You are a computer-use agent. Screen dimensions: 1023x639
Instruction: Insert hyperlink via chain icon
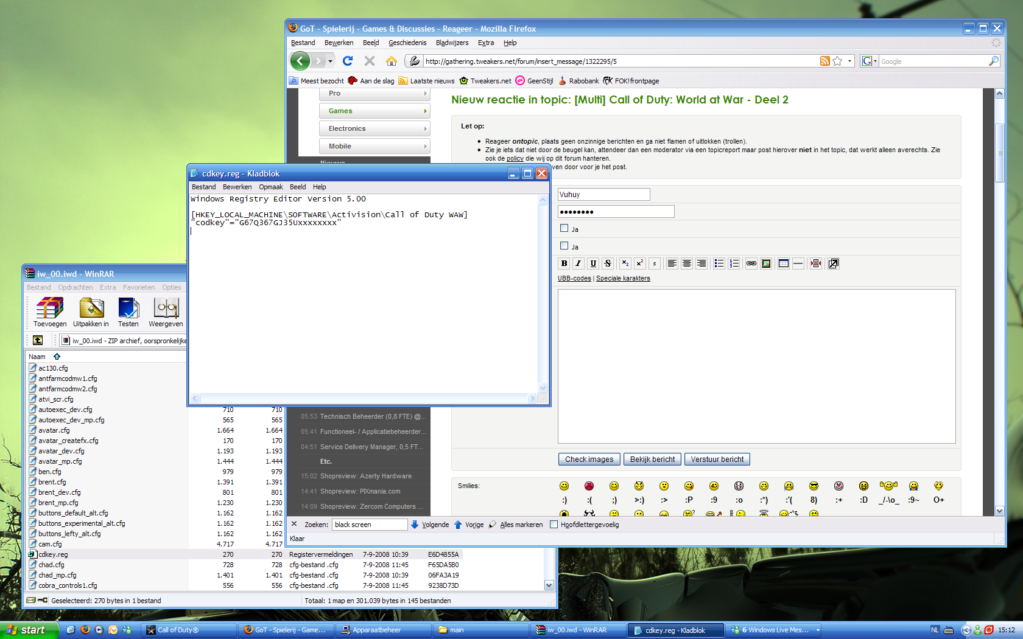click(x=751, y=264)
